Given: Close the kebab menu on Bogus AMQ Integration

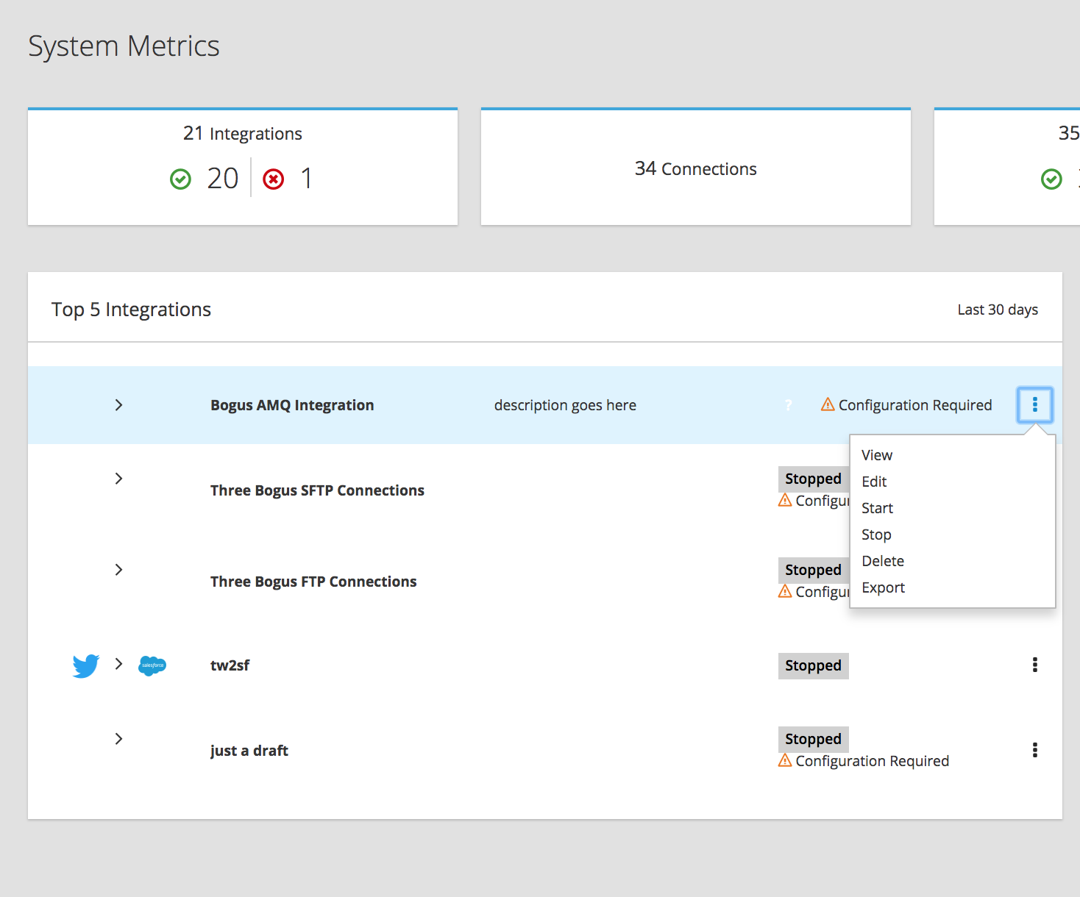Looking at the screenshot, I should coord(1035,404).
